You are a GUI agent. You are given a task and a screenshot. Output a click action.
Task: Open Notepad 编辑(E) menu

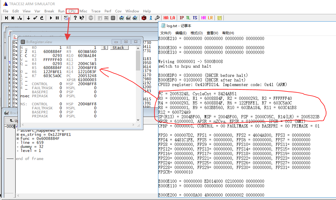pyautogui.click(x=181, y=33)
